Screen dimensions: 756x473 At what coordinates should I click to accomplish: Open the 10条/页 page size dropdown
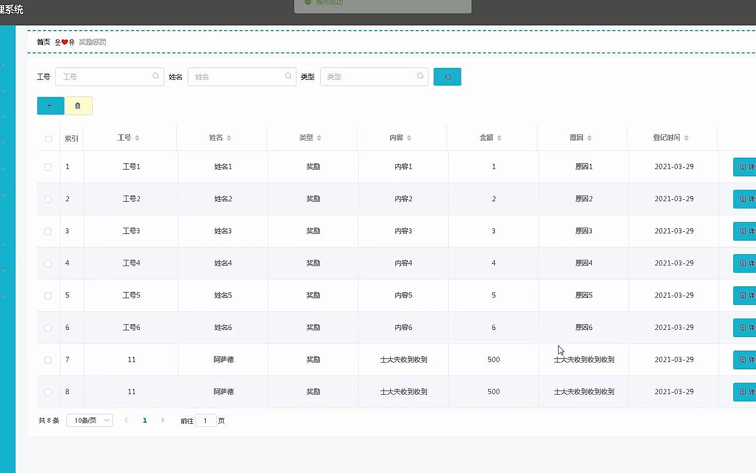click(90, 421)
